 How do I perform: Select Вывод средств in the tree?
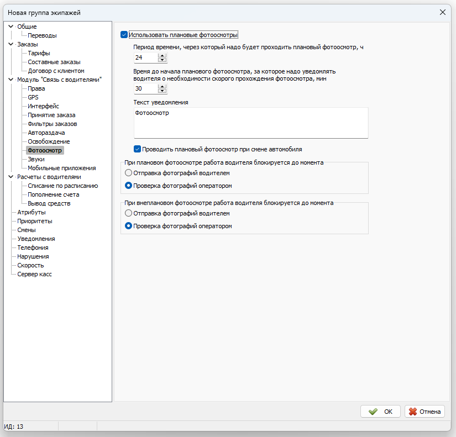click(49, 203)
